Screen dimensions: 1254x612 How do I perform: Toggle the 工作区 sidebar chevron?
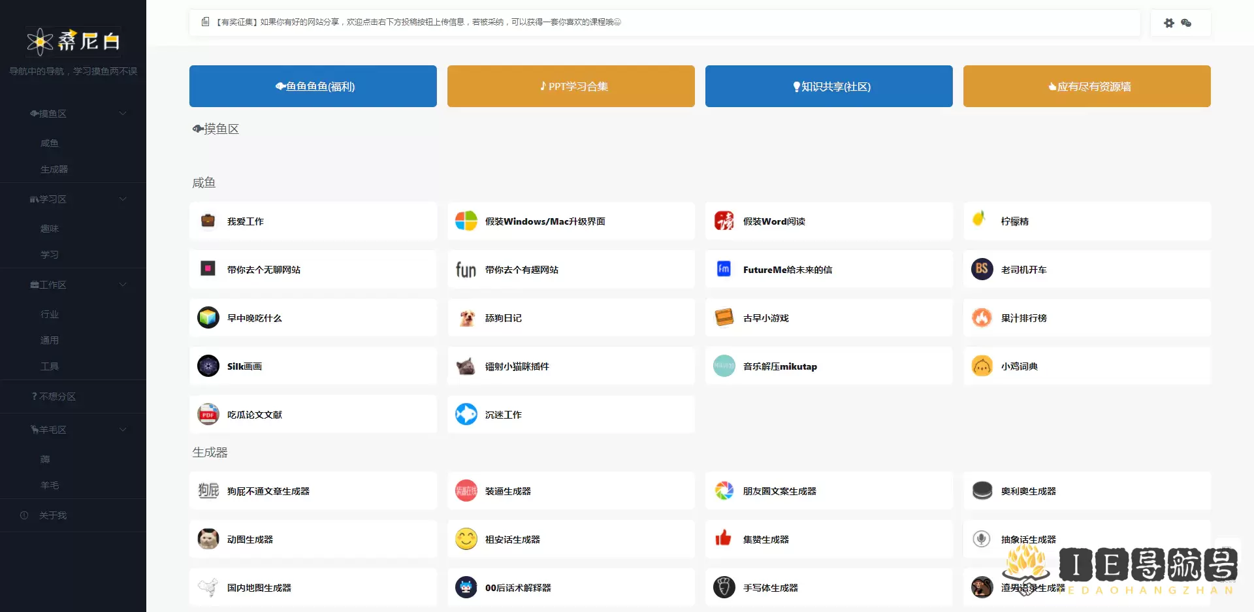[x=123, y=285]
